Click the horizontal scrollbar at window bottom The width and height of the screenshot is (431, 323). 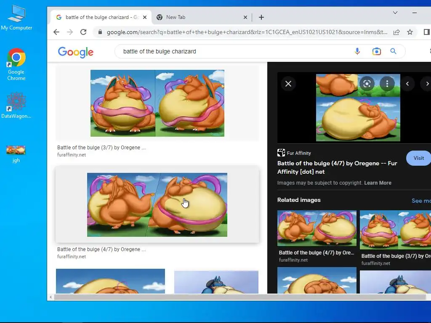pos(239,297)
